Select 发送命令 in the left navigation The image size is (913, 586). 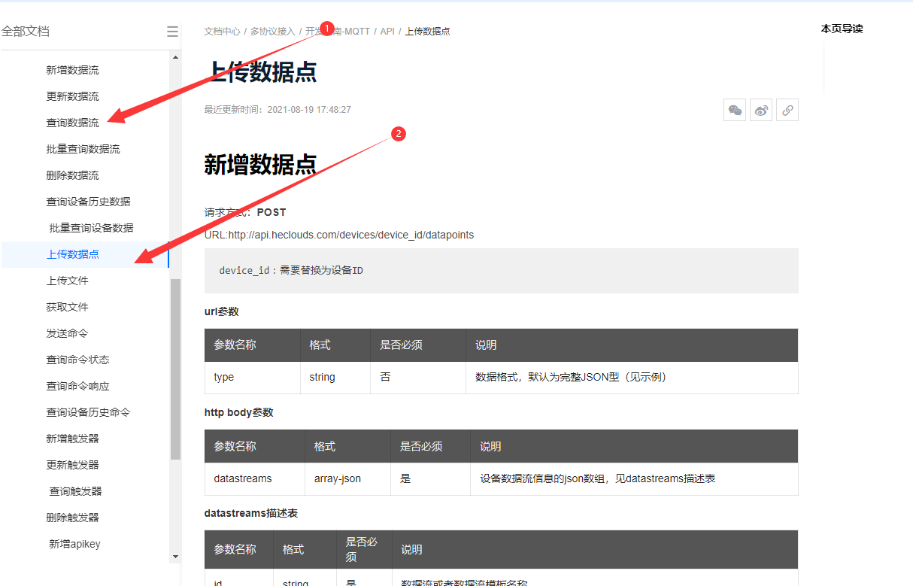(68, 332)
